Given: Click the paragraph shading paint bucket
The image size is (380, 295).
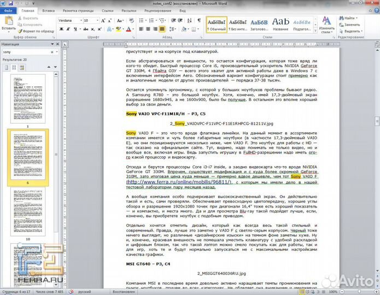Looking at the screenshot, I should pos(184,29).
